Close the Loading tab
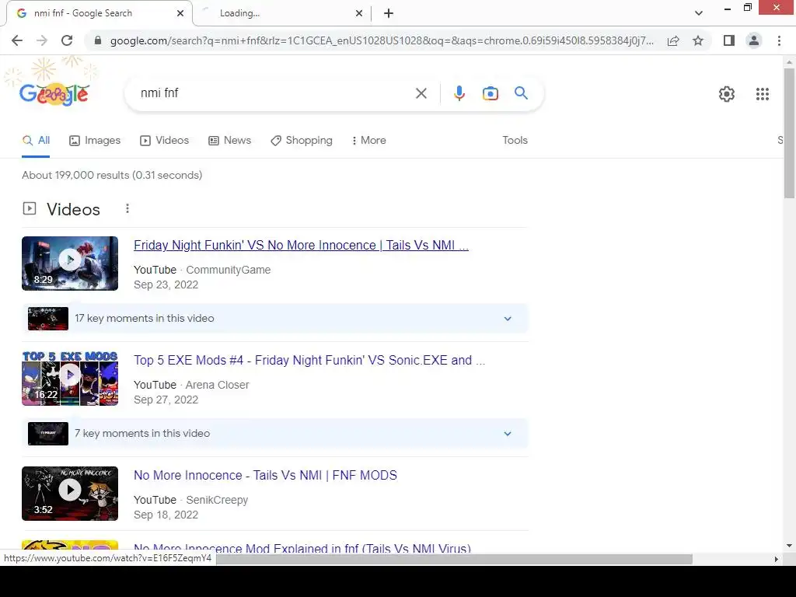The image size is (796, 597). click(359, 13)
